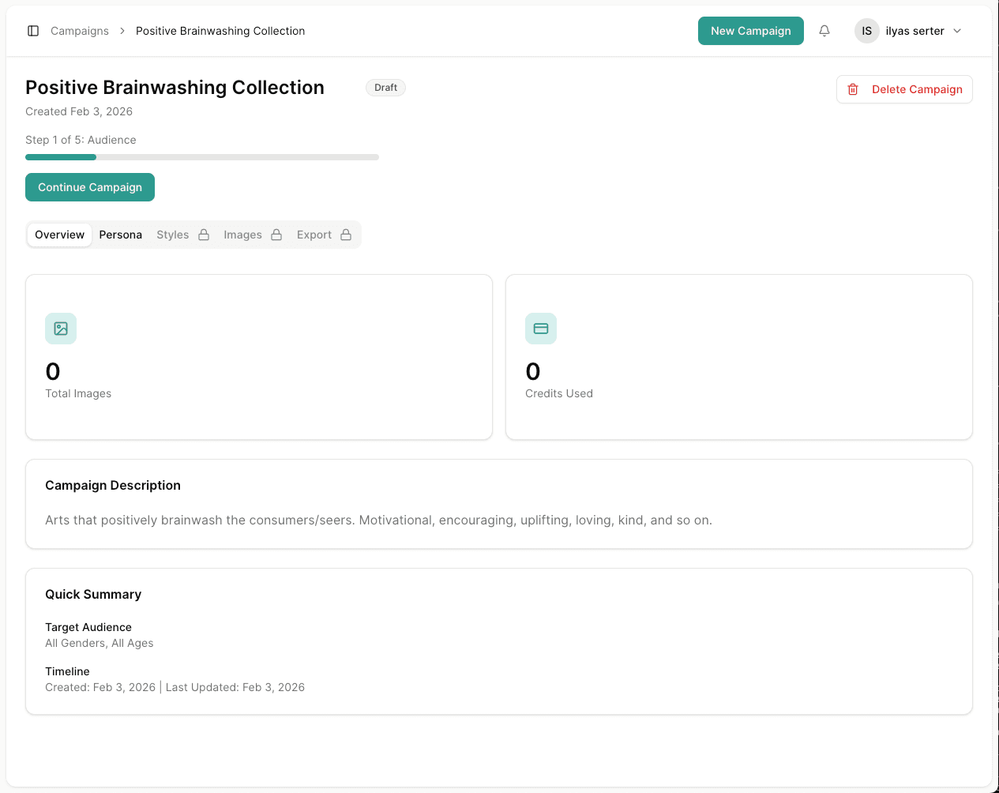Click the trash icon in Delete Campaign
The image size is (999, 793).
tap(853, 89)
